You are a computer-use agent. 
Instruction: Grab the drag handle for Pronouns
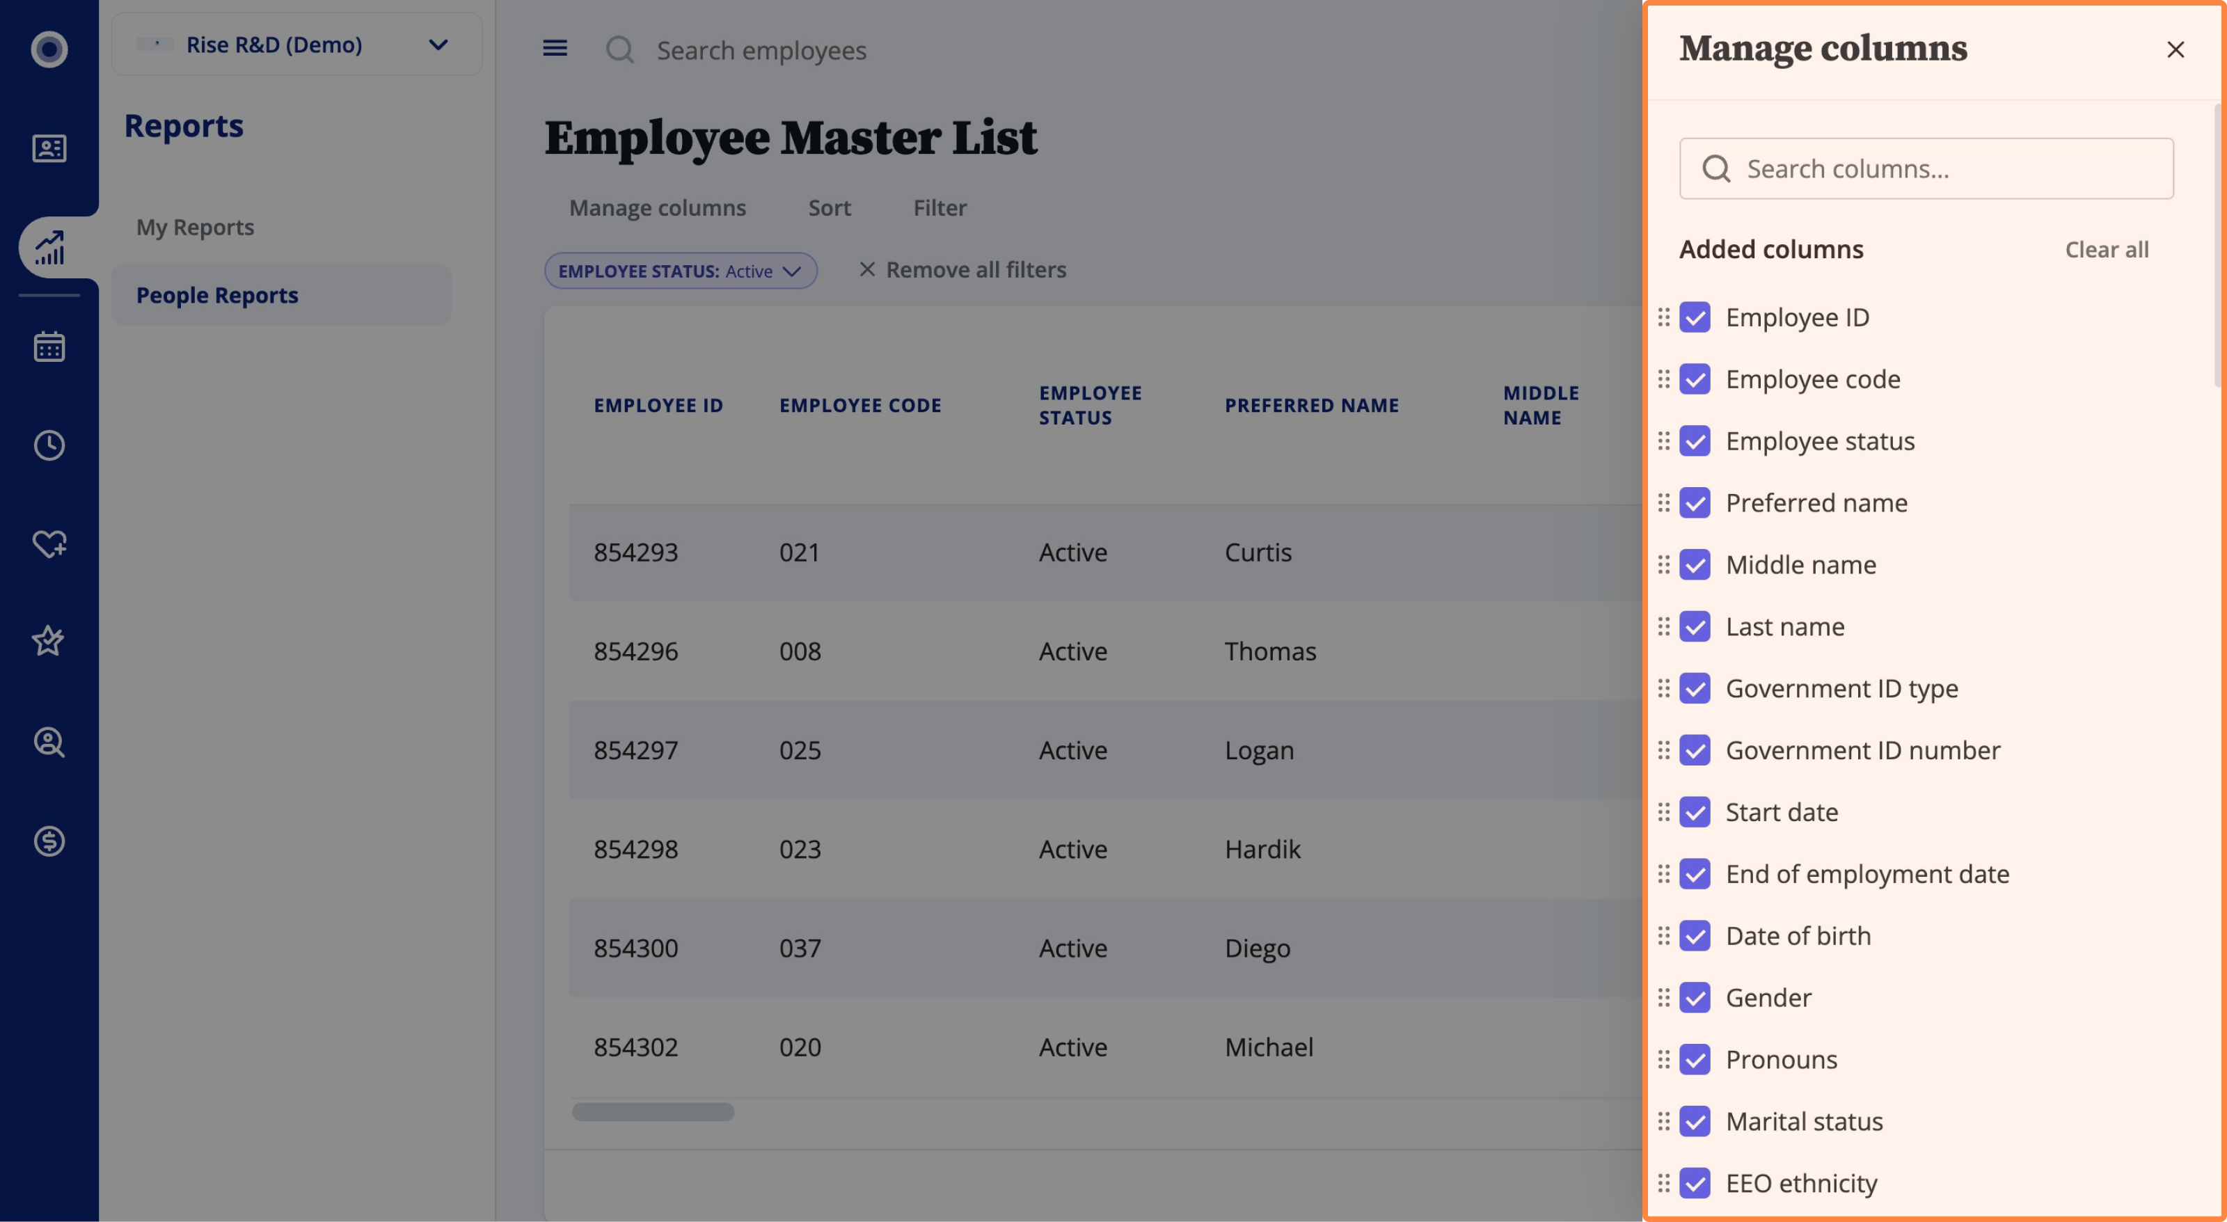1663,1058
